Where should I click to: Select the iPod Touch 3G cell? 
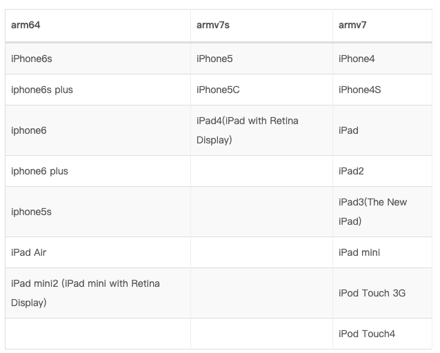(x=382, y=293)
